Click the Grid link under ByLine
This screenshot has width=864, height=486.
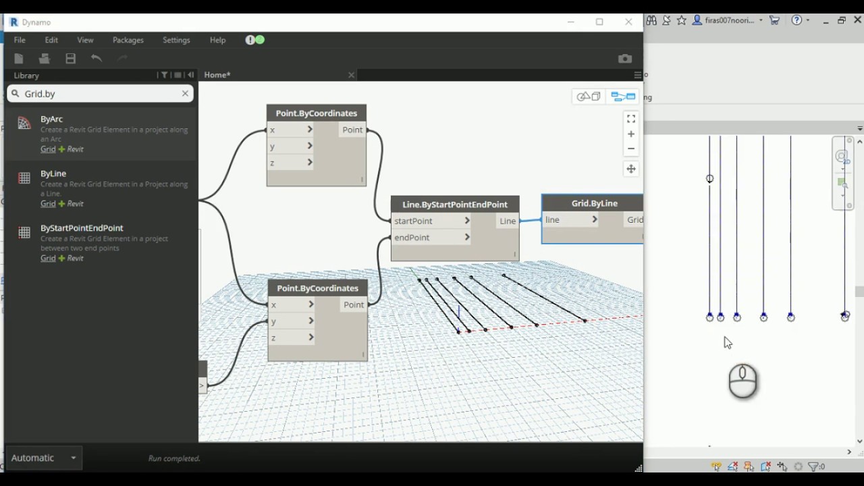pos(48,204)
